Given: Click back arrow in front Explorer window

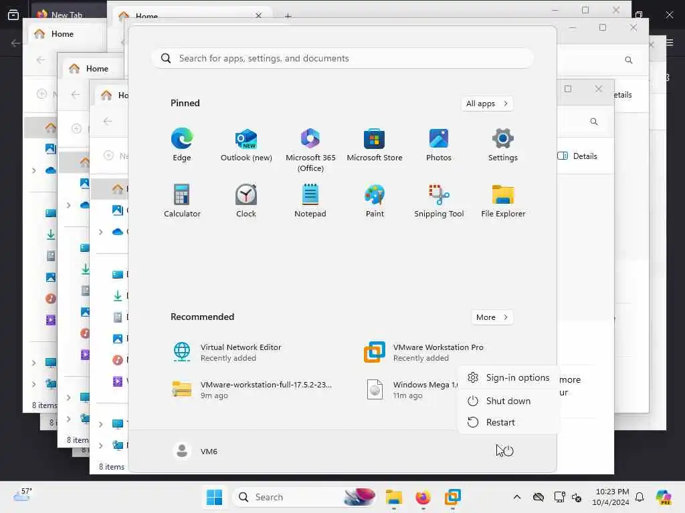Looking at the screenshot, I should [108, 122].
